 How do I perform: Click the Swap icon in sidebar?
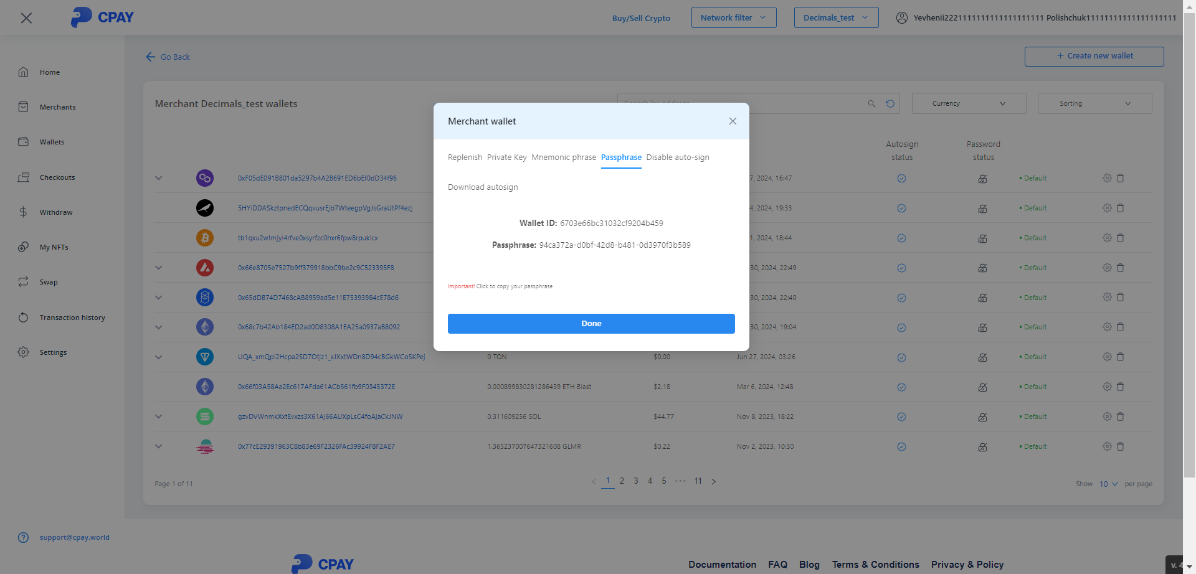[x=24, y=282]
